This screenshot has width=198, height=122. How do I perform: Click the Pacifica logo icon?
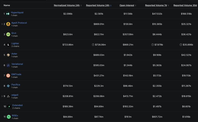[8, 86]
